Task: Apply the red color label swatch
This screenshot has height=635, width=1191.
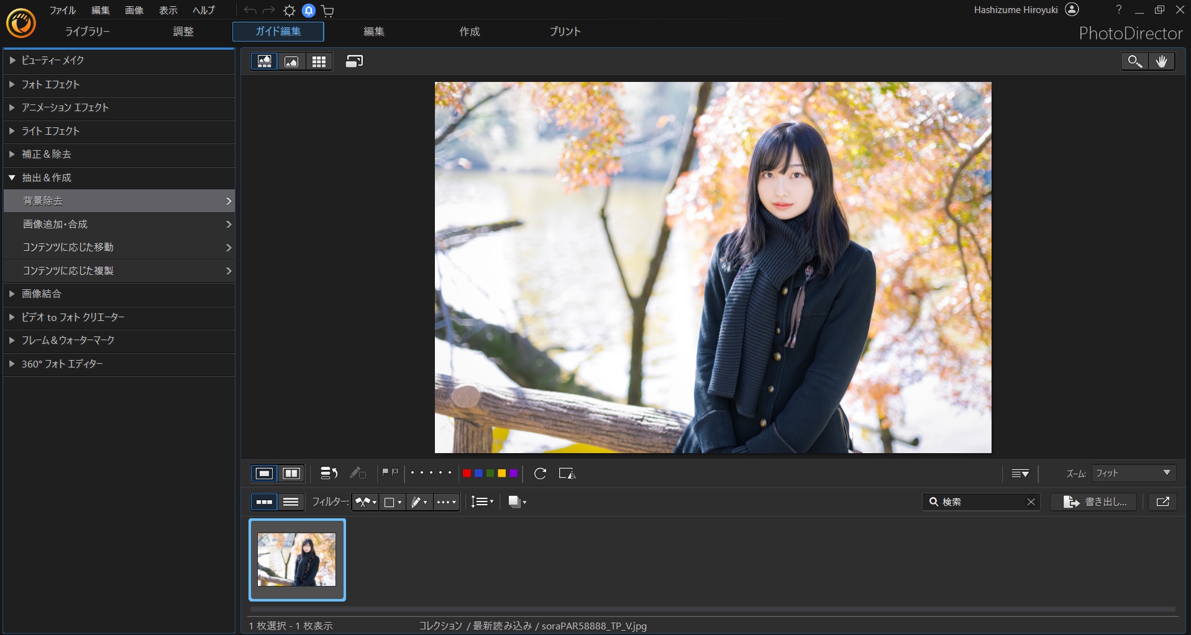Action: click(467, 474)
